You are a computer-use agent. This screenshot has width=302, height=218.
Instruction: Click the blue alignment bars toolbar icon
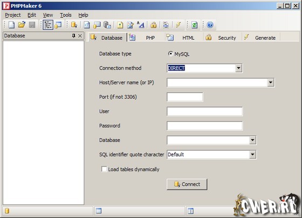[166, 25]
